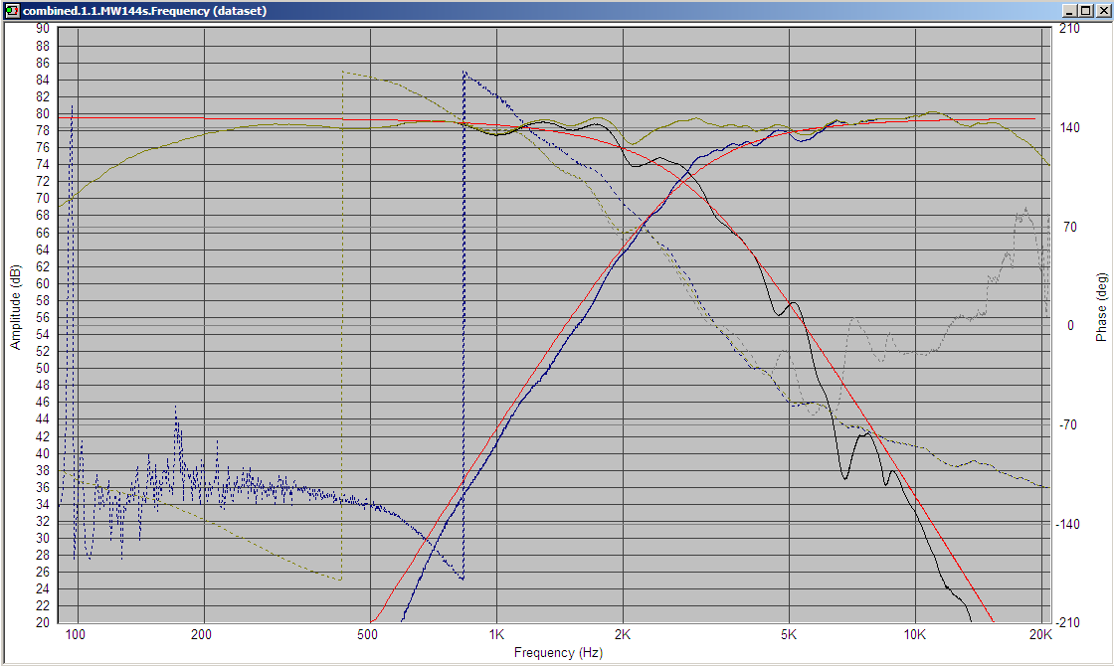Click the 210 phase tick label at top
The height and width of the screenshot is (666, 1114).
pos(1069,29)
